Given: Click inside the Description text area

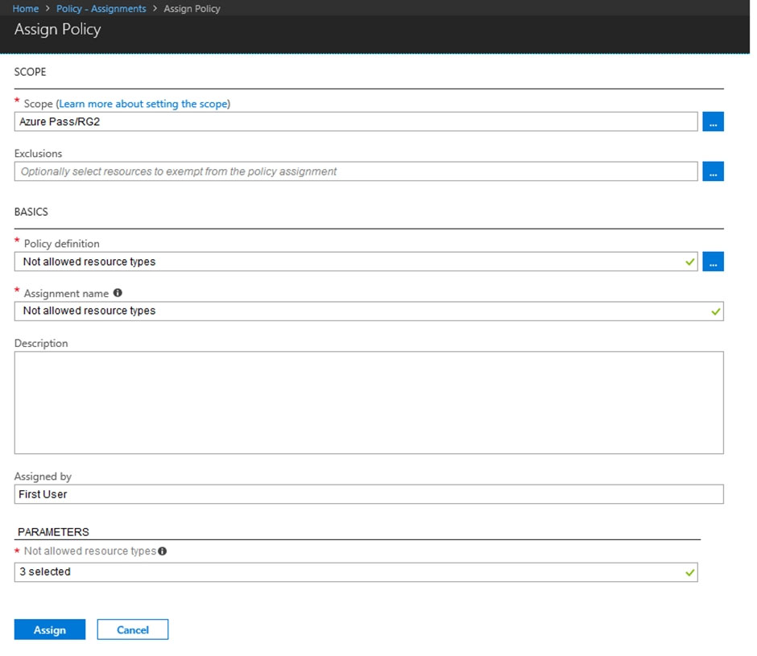Looking at the screenshot, I should tap(368, 402).
